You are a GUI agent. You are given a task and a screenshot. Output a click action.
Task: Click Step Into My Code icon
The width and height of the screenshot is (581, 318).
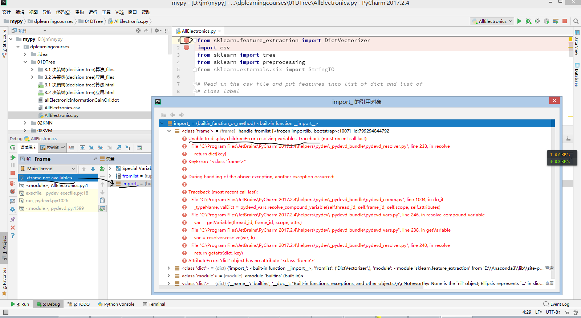point(101,148)
